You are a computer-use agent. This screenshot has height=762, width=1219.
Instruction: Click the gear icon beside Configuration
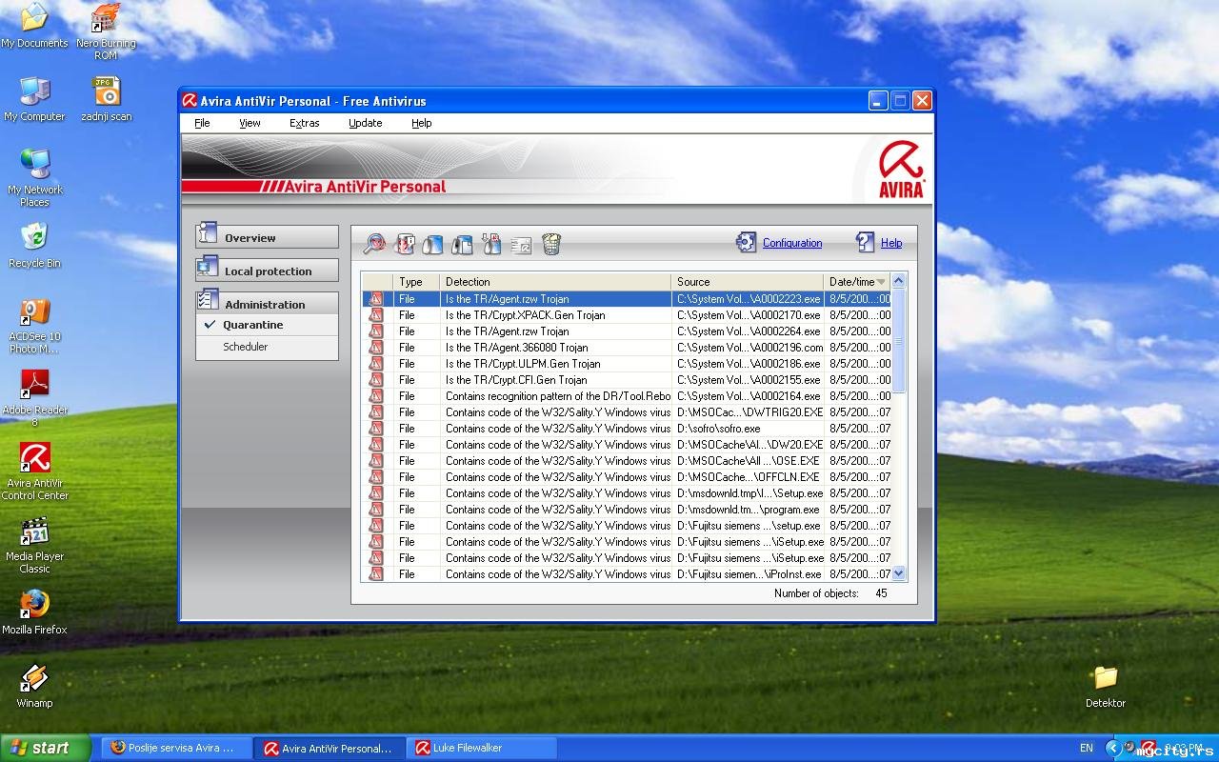tap(746, 242)
